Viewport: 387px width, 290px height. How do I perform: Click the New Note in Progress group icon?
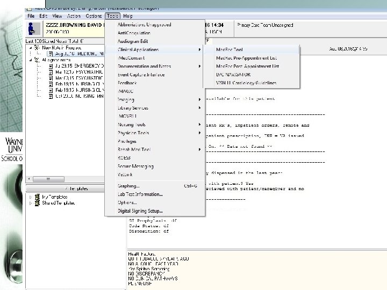37,48
